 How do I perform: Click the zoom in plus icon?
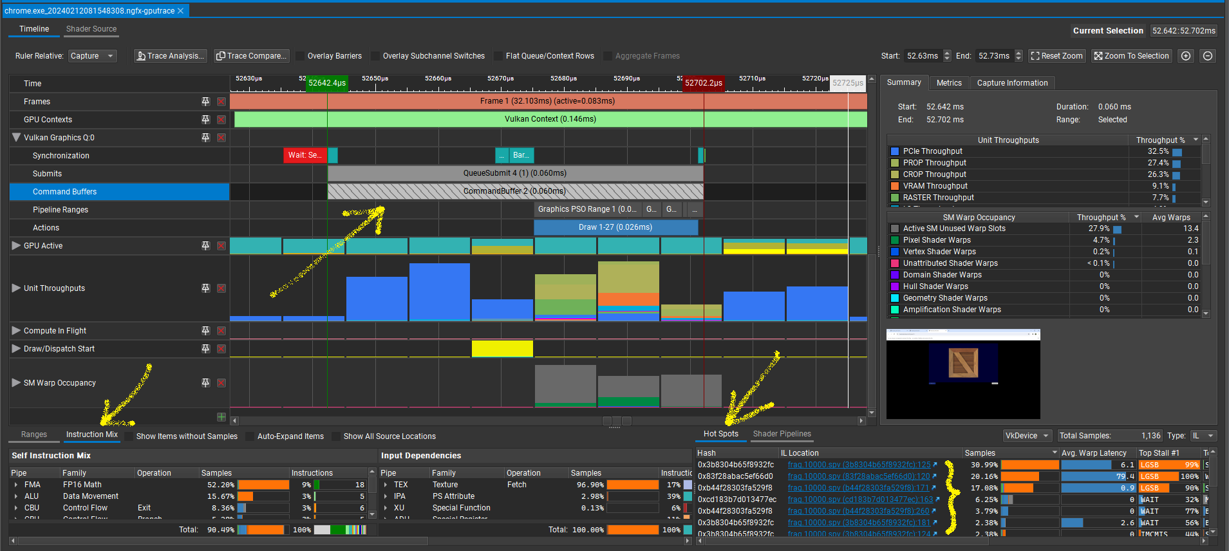click(x=1186, y=56)
